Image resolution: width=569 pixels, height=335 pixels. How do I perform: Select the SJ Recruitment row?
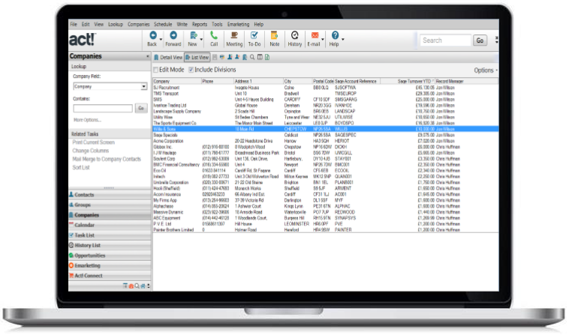(326, 88)
